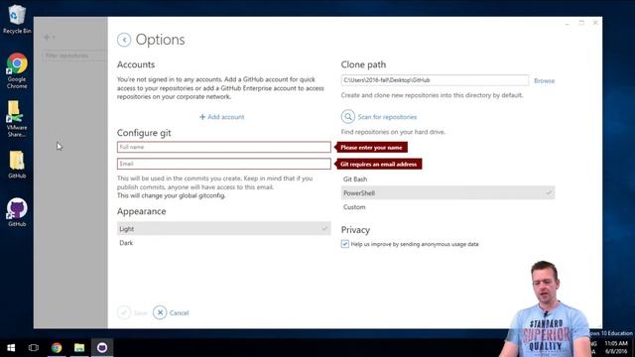Click the Save button
This screenshot has width=635, height=357.
[132, 312]
